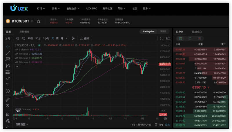Select the text annotation tool
This screenshot has height=132, width=232.
8,85
